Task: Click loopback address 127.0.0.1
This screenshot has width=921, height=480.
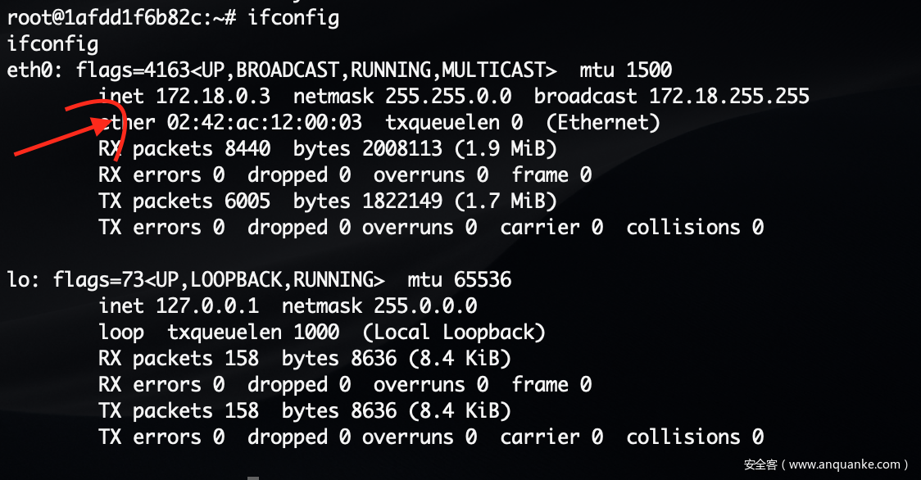Action: [x=207, y=306]
